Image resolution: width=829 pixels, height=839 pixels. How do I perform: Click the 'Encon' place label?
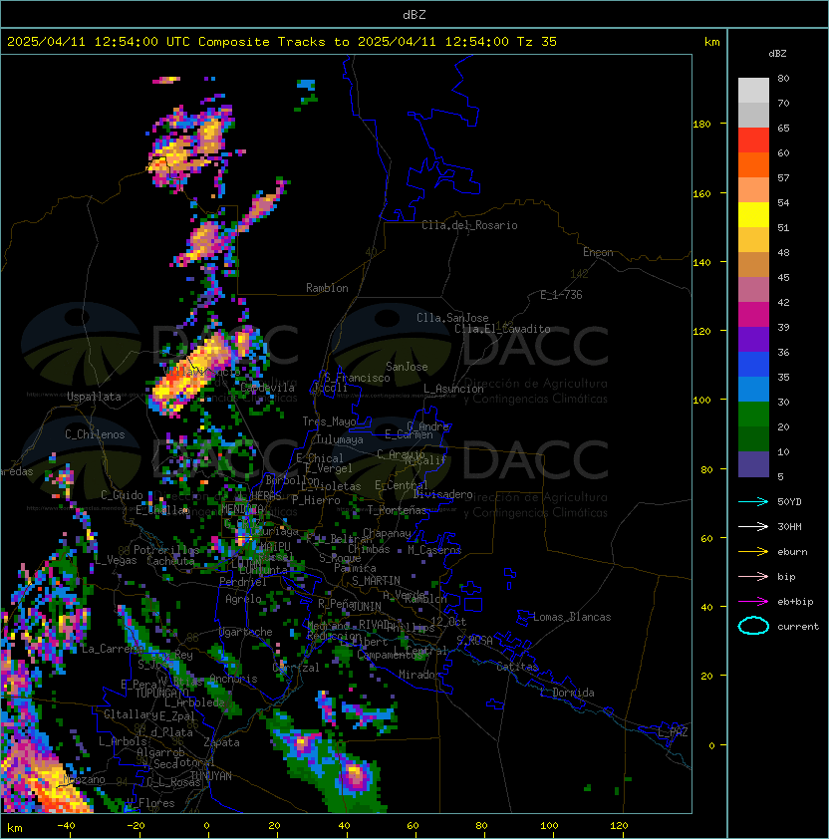pos(598,252)
